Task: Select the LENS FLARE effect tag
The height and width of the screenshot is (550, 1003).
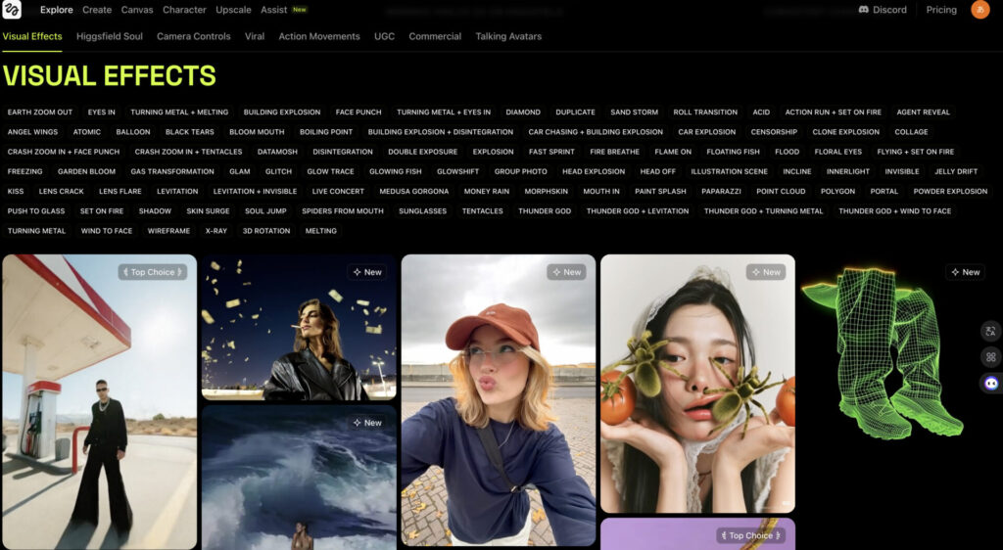Action: click(119, 191)
